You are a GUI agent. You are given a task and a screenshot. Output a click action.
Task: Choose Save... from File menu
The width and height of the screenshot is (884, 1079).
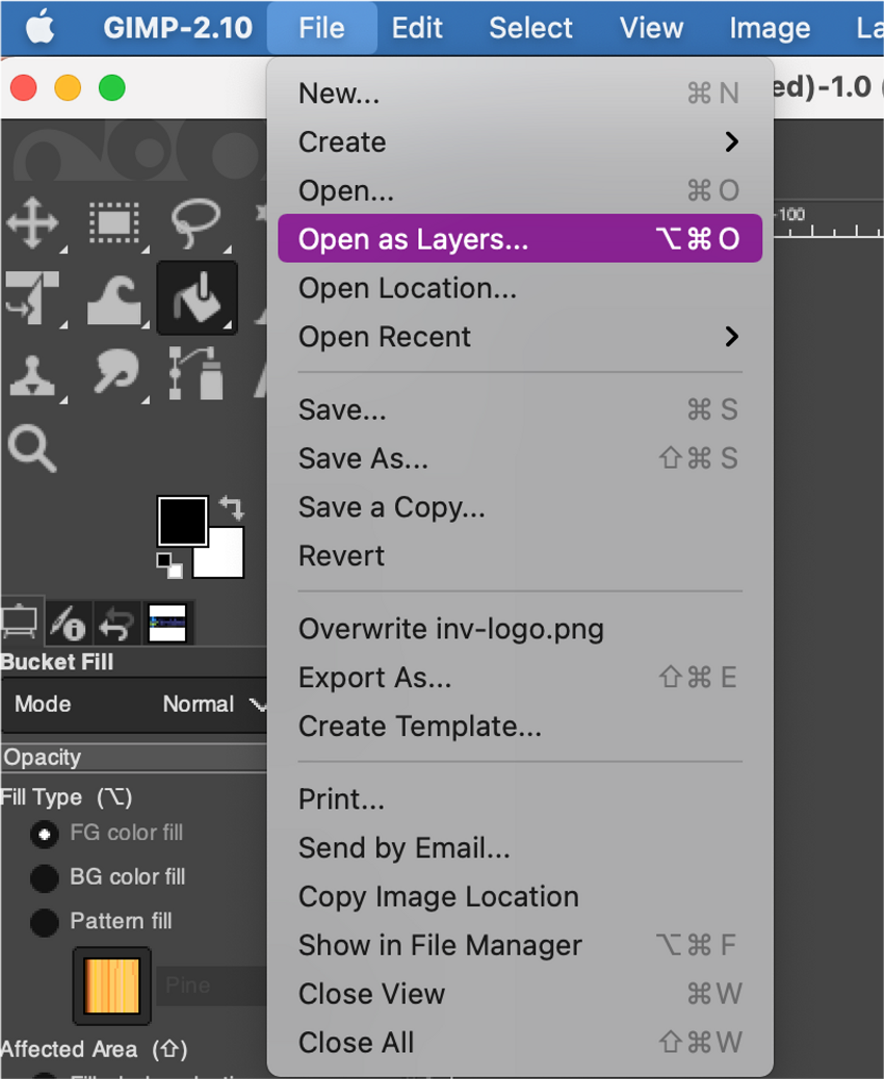(x=520, y=409)
